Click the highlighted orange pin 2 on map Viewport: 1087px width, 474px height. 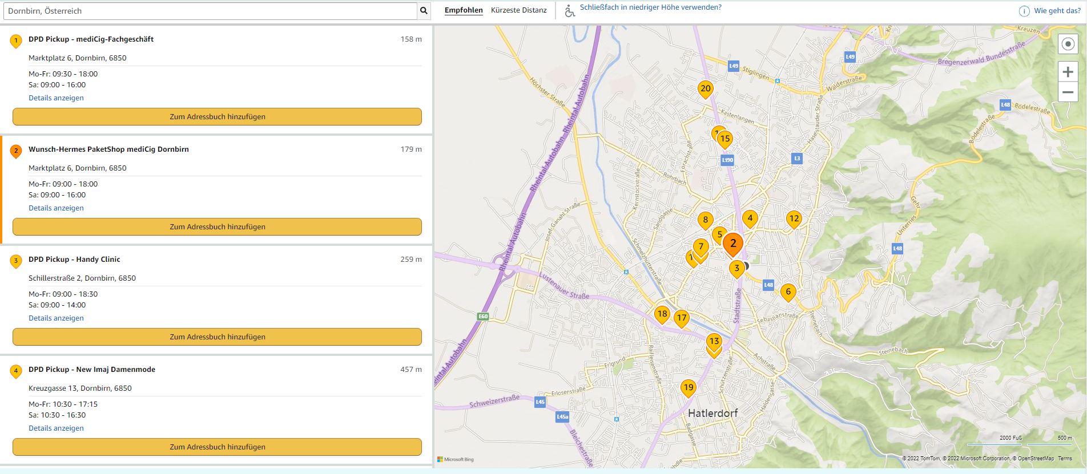(733, 244)
